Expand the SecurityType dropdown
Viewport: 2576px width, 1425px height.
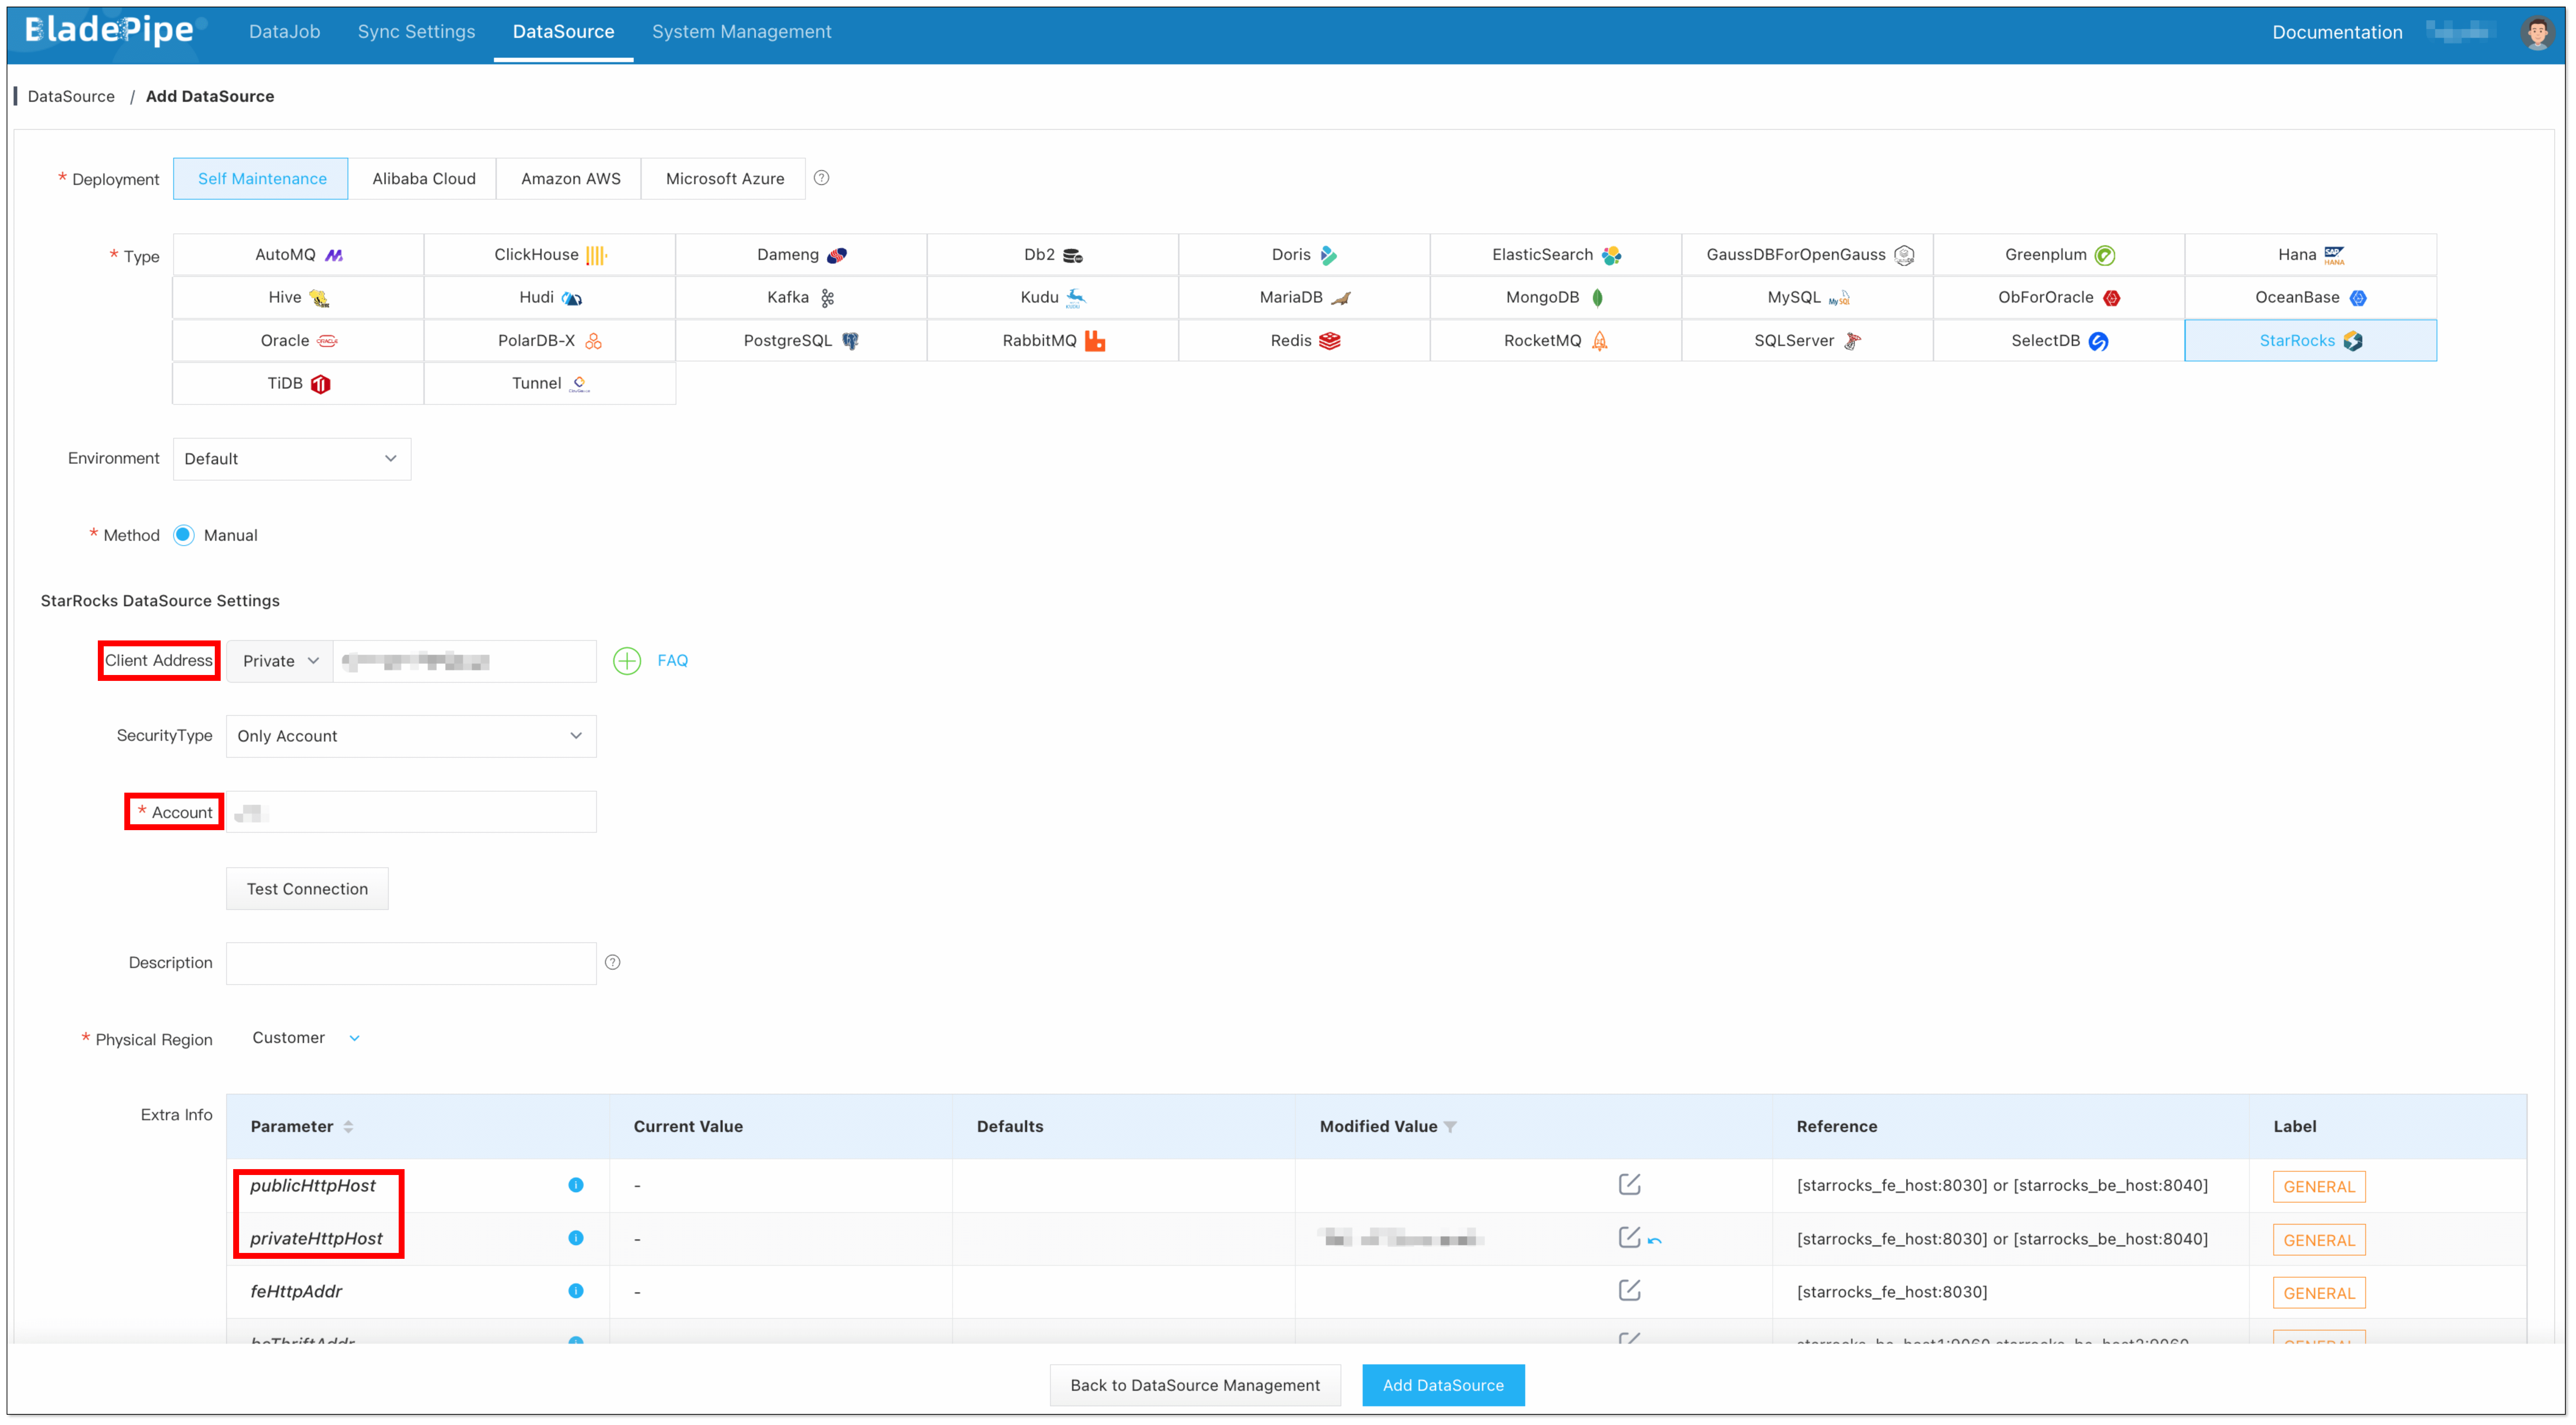coord(410,736)
